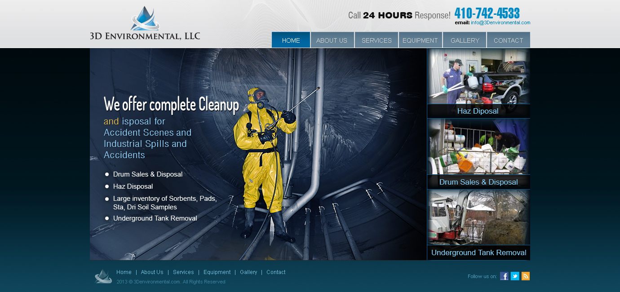Click the footer Contact link
The width and height of the screenshot is (620, 292).
point(276,272)
